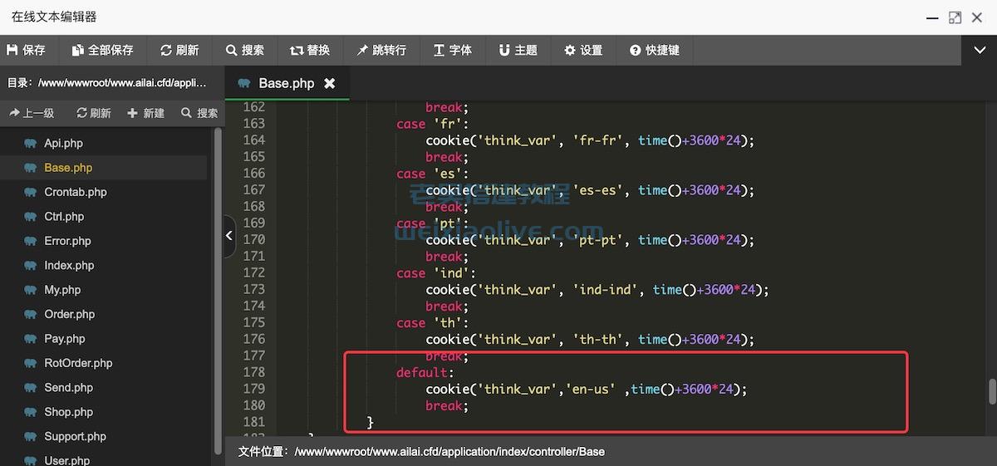
Task: Open the Settings (设置) gear
Action: (583, 50)
